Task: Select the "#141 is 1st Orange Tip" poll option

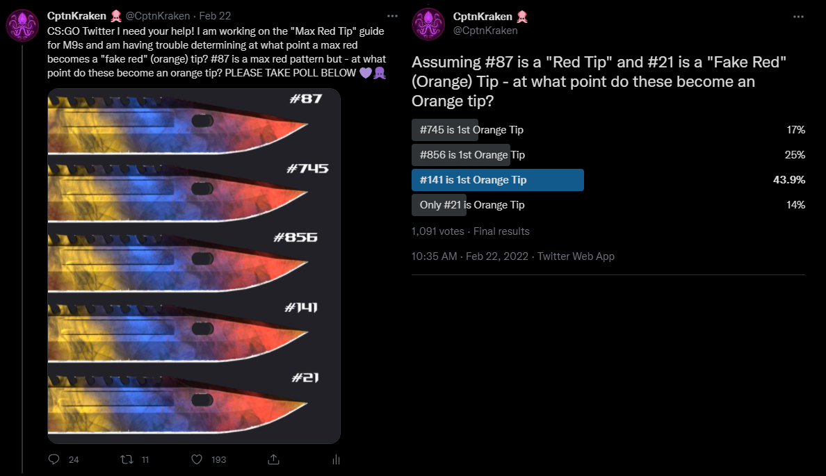Action: [473, 180]
